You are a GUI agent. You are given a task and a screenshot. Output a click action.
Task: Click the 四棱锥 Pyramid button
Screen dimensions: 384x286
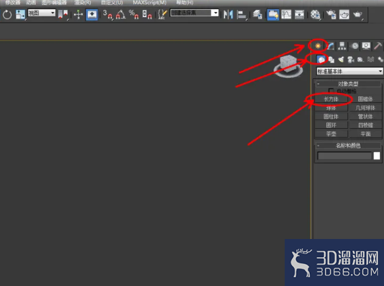(365, 125)
